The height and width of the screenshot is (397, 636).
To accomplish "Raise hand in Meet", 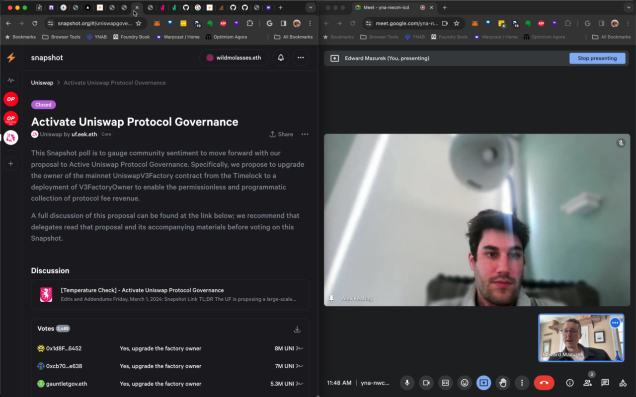I will [503, 383].
